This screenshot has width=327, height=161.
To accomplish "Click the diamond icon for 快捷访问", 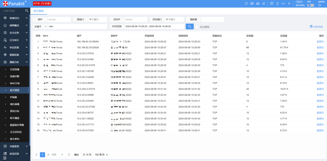I will click(5, 18).
